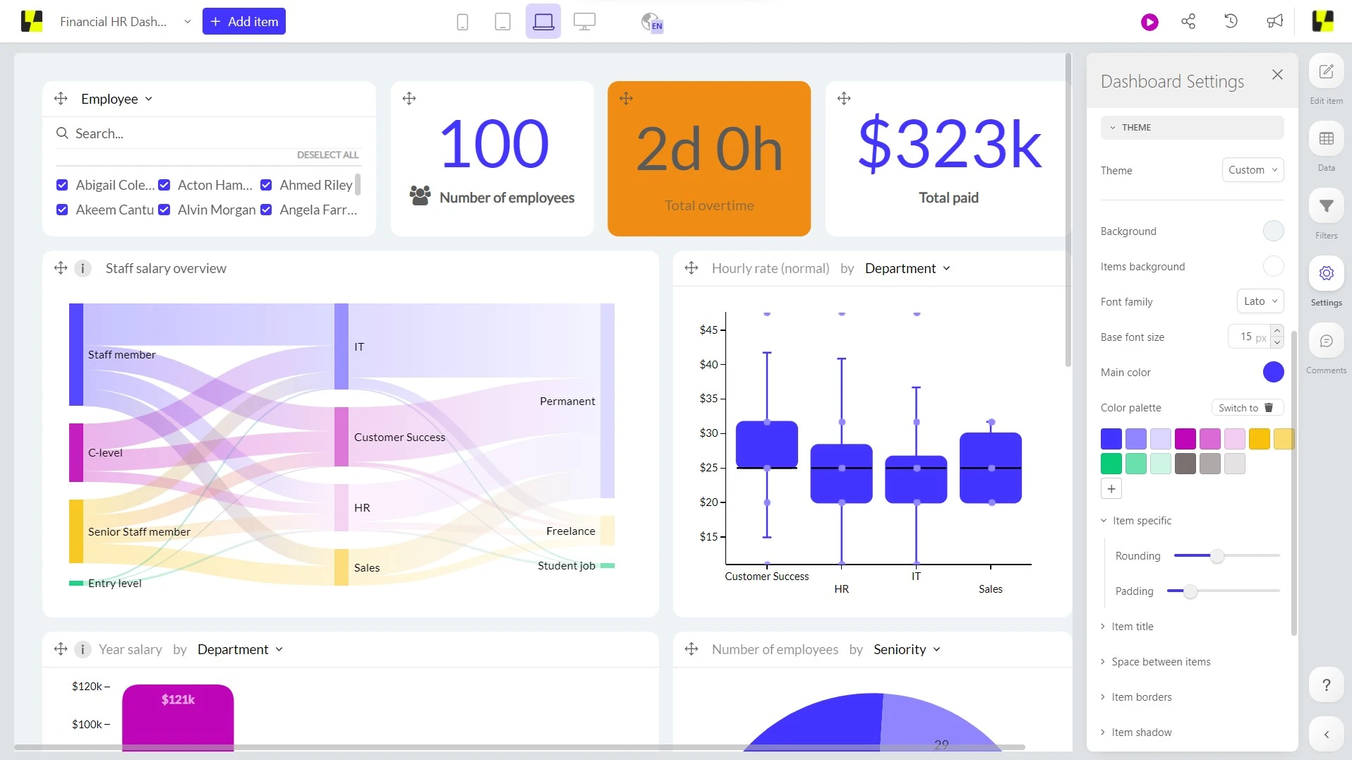Open Data sidebar panel
The width and height of the screenshot is (1352, 760).
[1326, 139]
